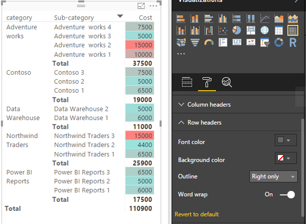The height and width of the screenshot is (224, 306).
Task: Select the Filled map visualization
Action: (x=181, y=42)
